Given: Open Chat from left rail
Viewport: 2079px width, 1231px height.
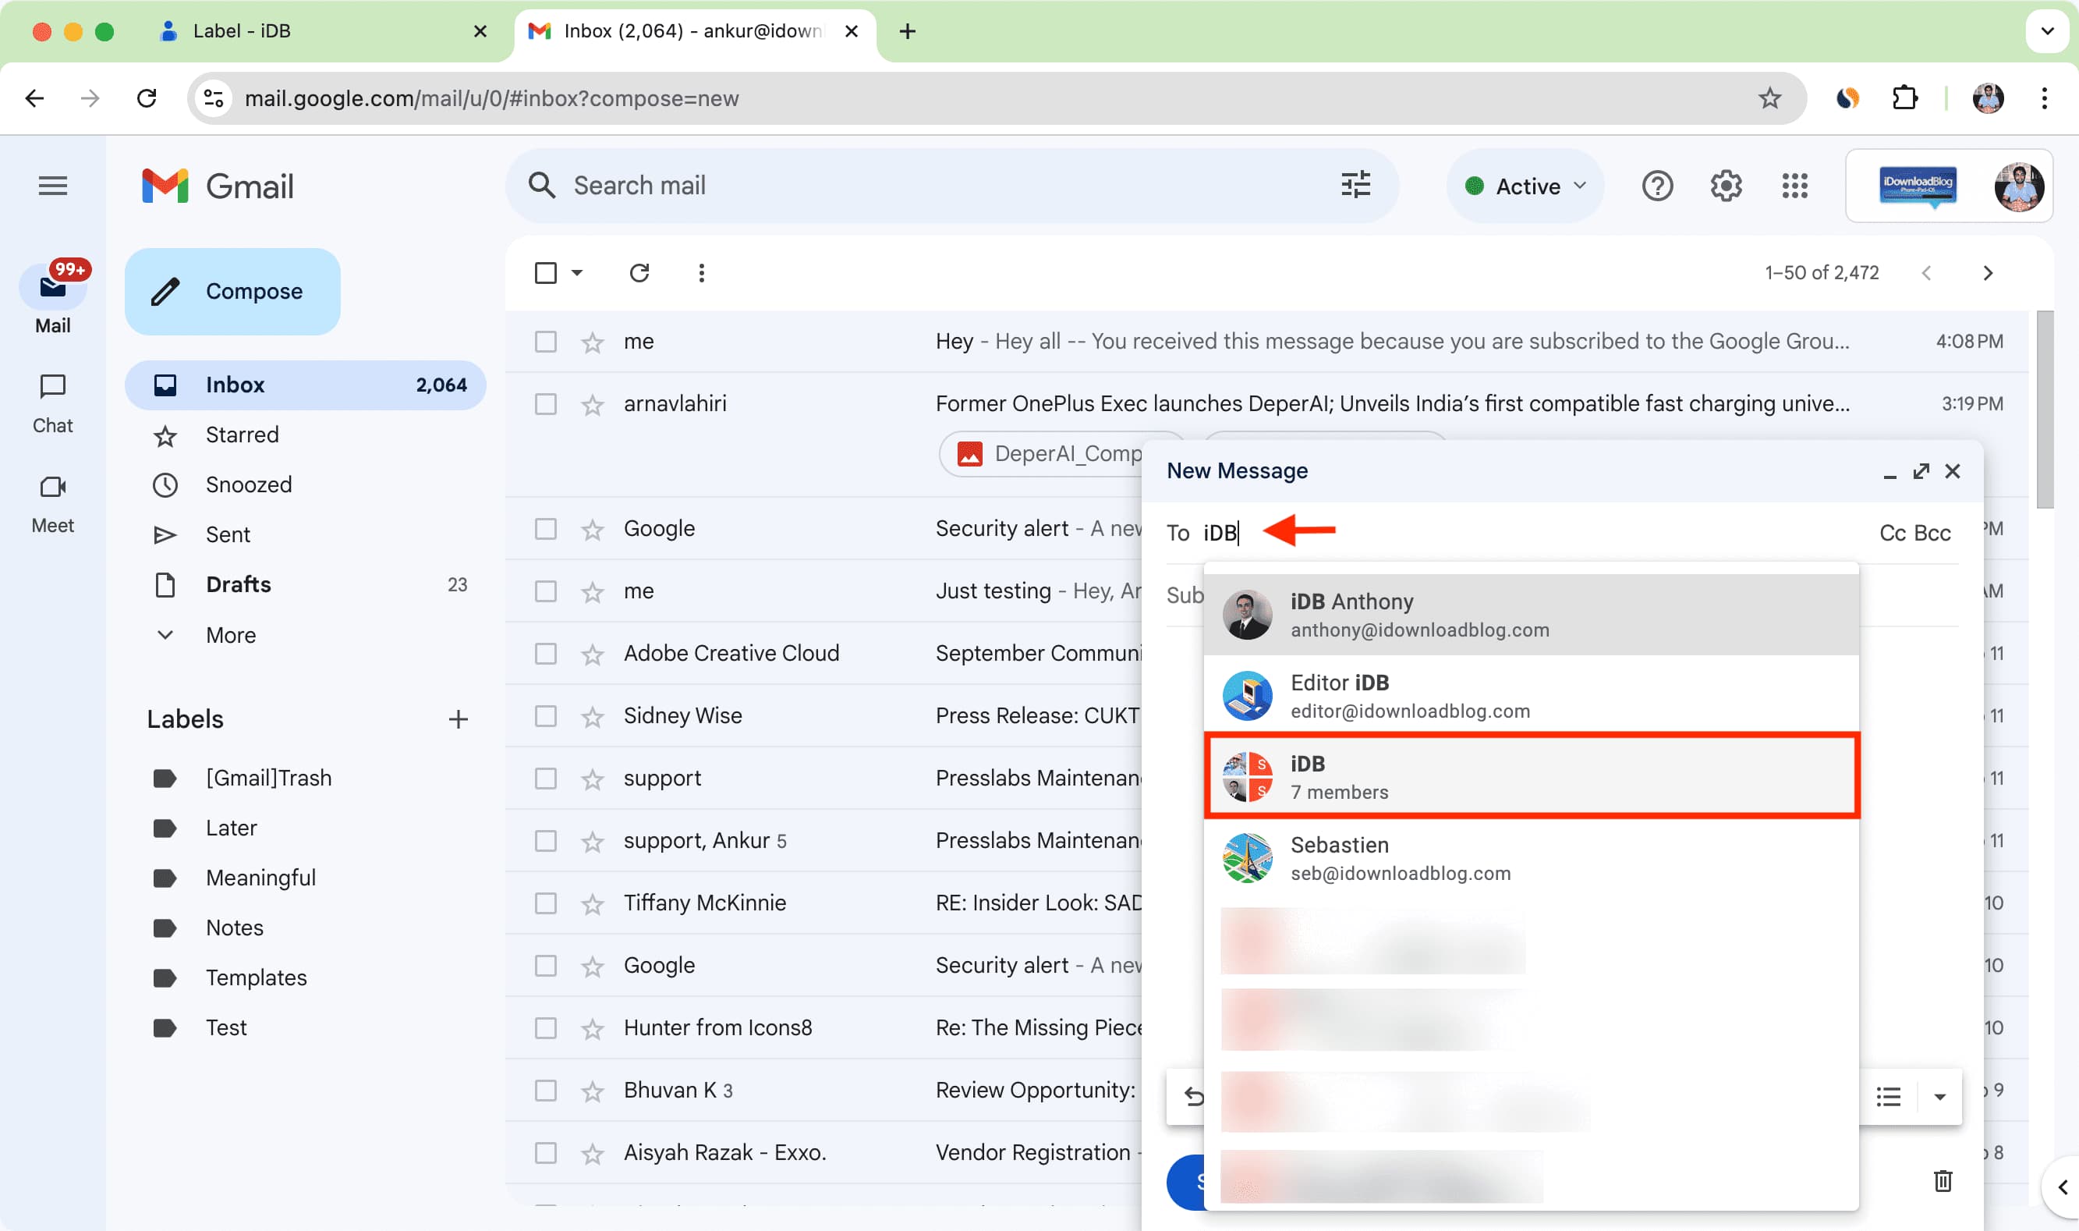Looking at the screenshot, I should click(53, 403).
